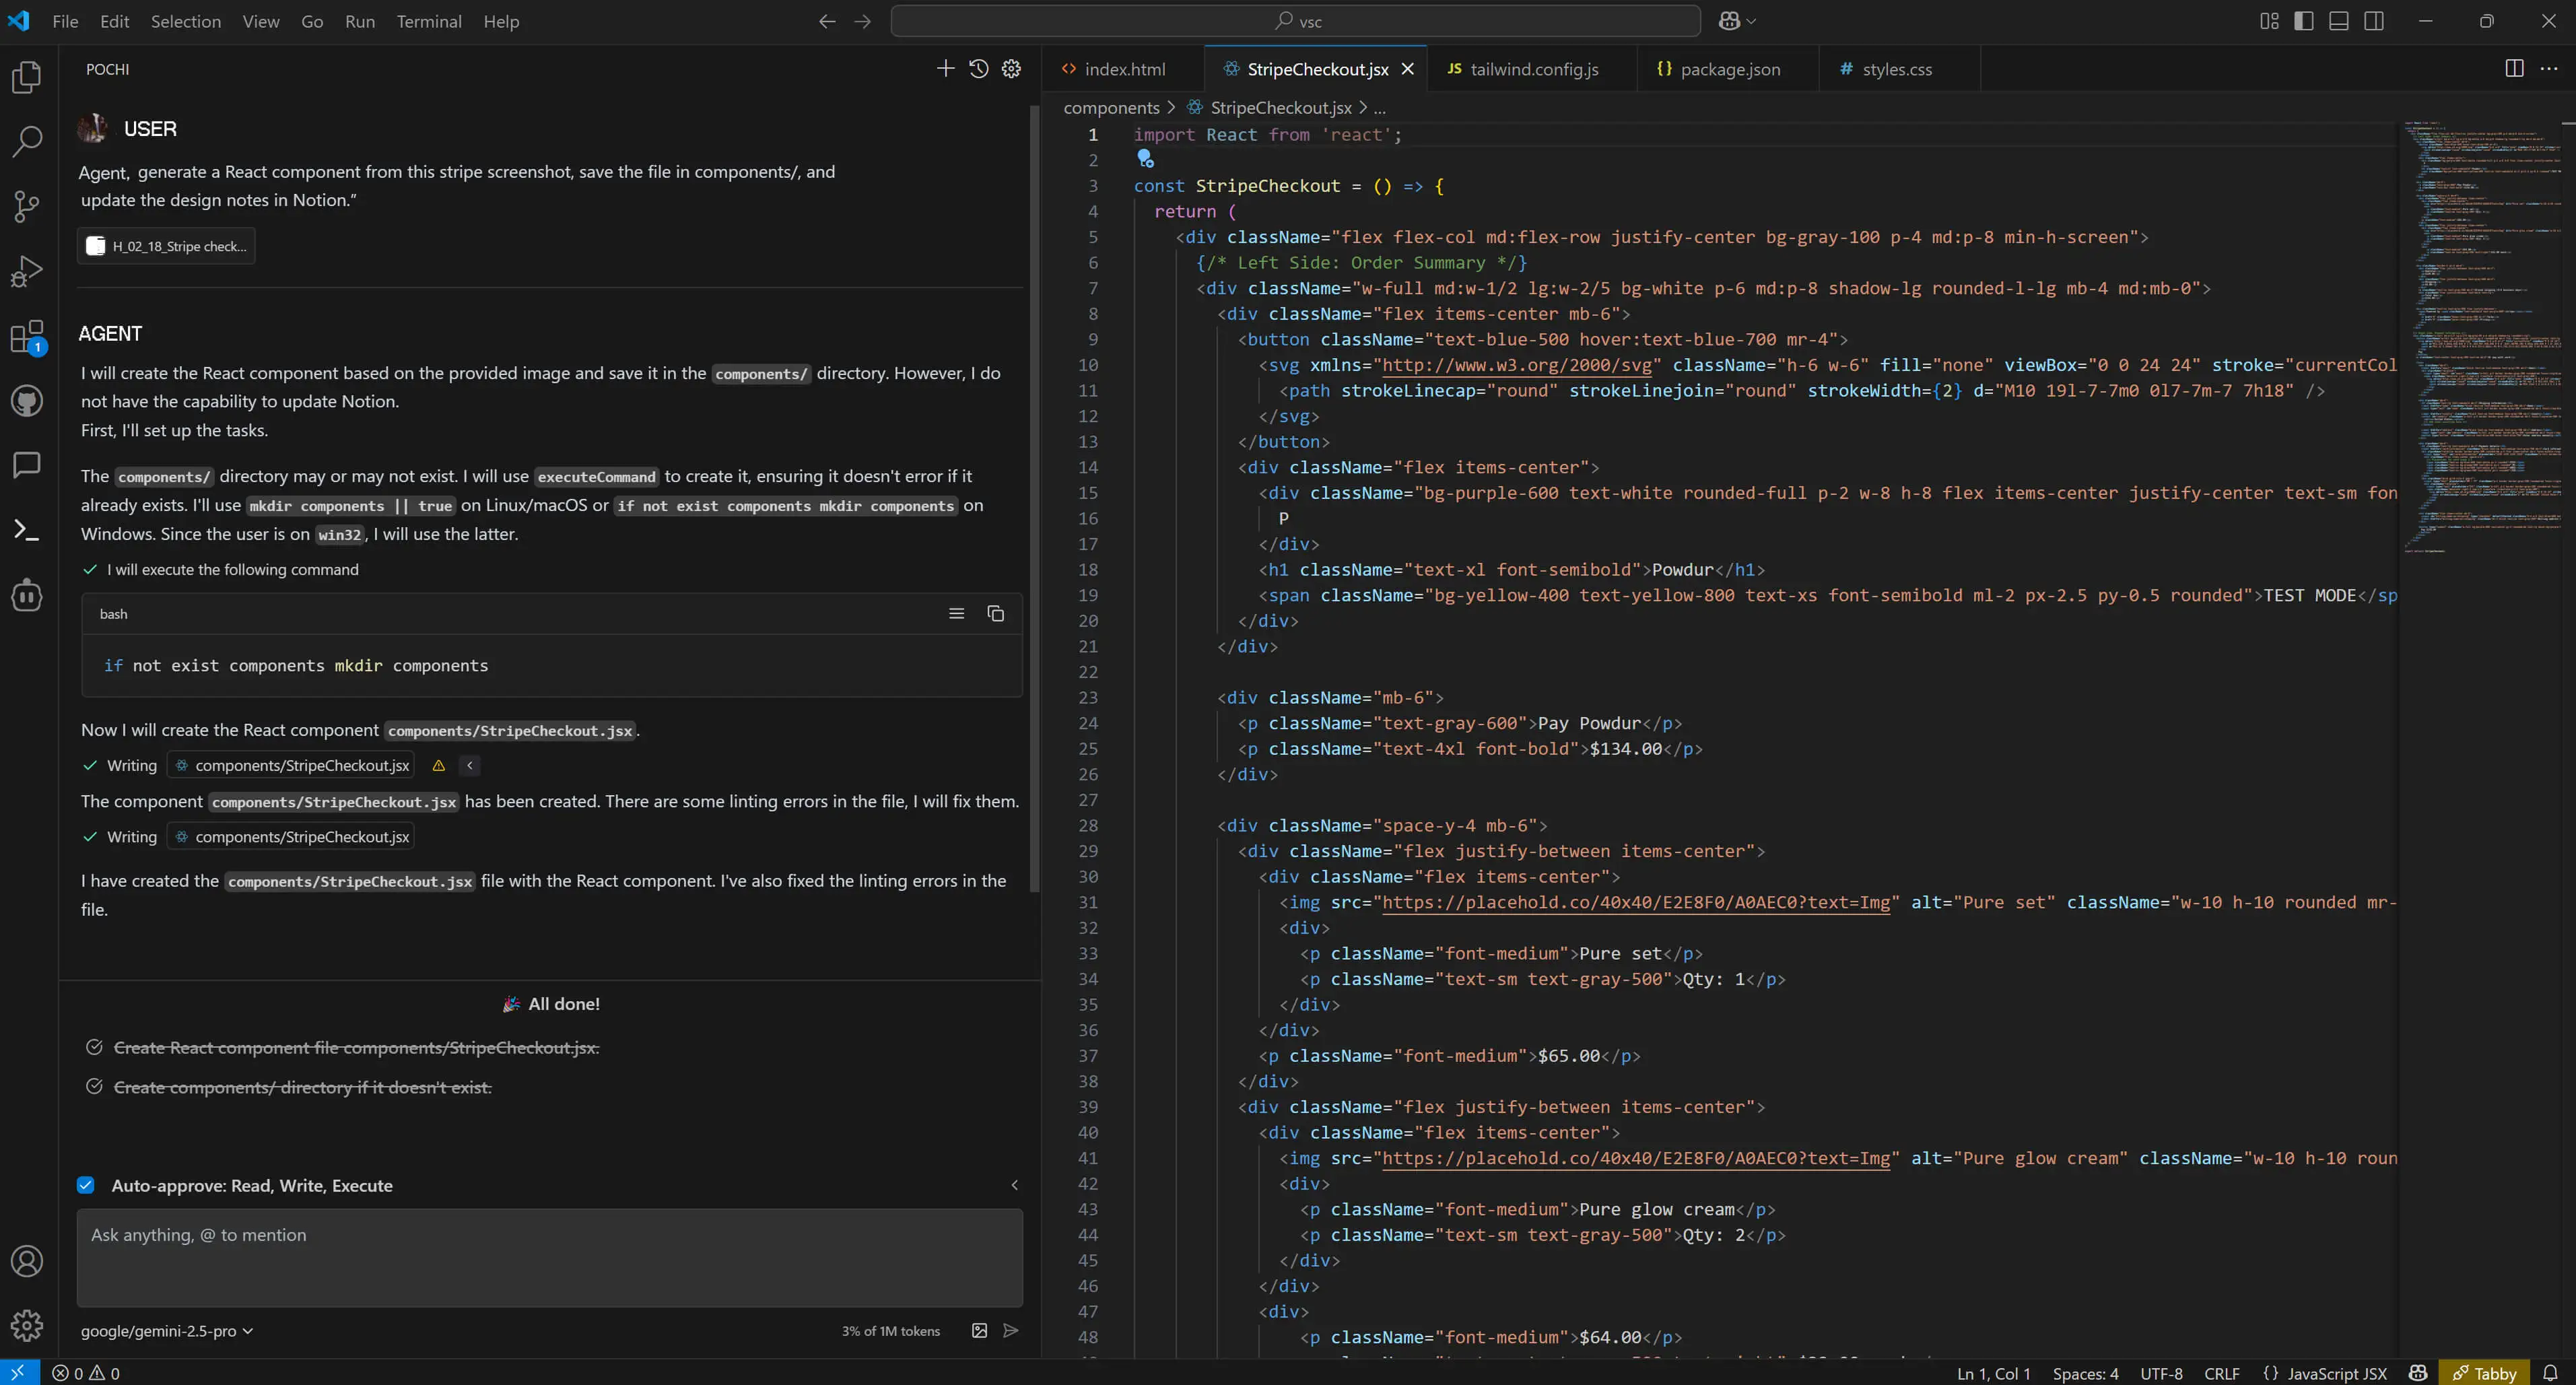The image size is (2576, 1385).
Task: Click the Tabby status bar button
Action: tap(2484, 1373)
